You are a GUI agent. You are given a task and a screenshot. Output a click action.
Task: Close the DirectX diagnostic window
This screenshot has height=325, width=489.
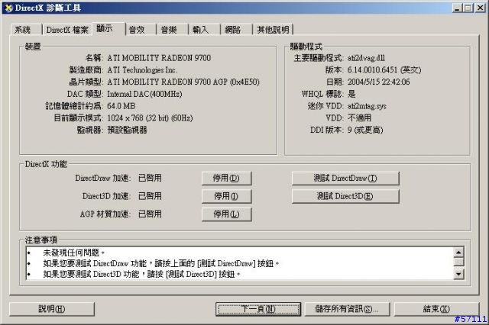(x=480, y=8)
